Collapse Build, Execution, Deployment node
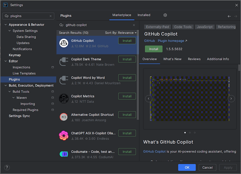This screenshot has width=241, height=174. [x=6, y=85]
